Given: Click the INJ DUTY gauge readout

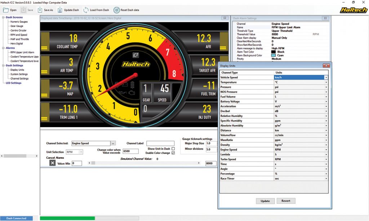Looking at the screenshot, I should [x=205, y=112].
